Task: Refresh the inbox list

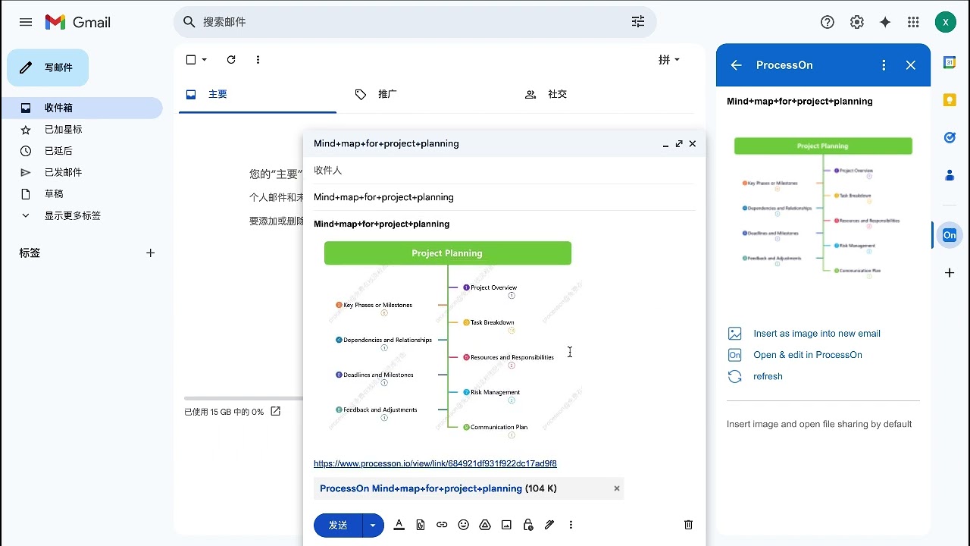Action: (x=231, y=60)
